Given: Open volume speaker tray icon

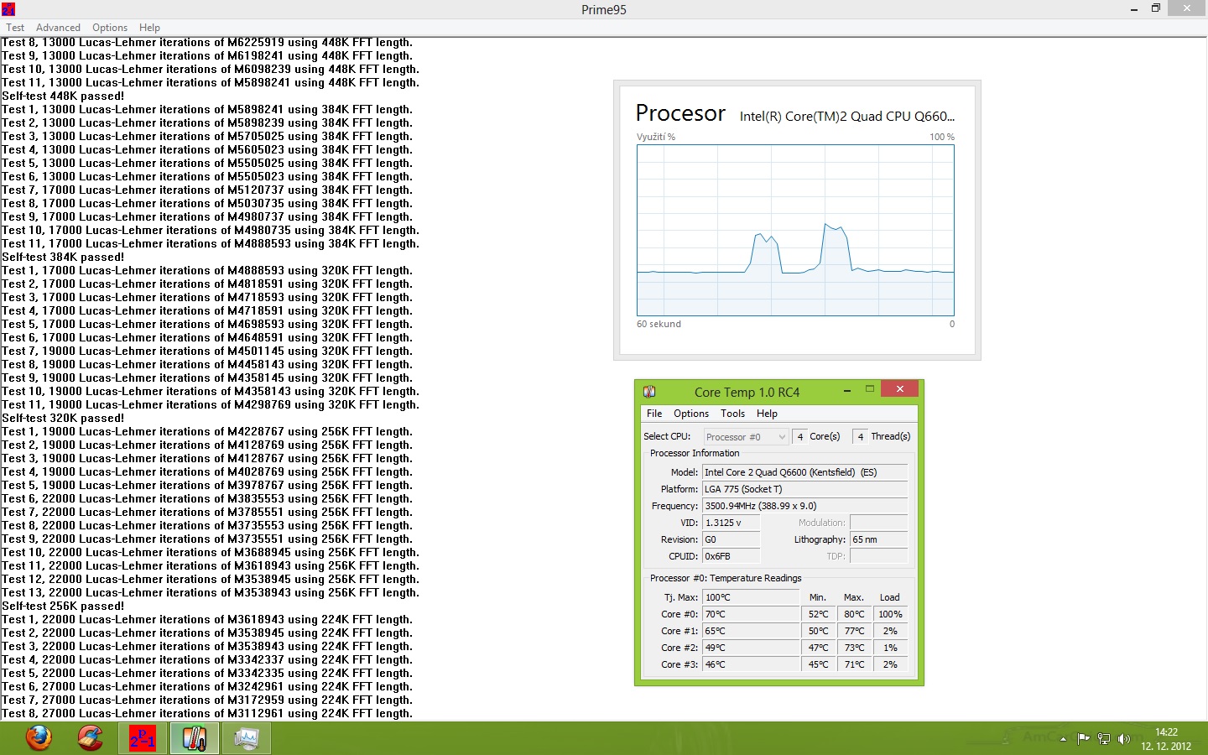Looking at the screenshot, I should (x=1123, y=739).
